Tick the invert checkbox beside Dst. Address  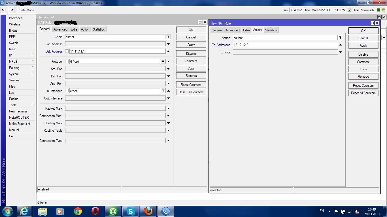point(67,51)
